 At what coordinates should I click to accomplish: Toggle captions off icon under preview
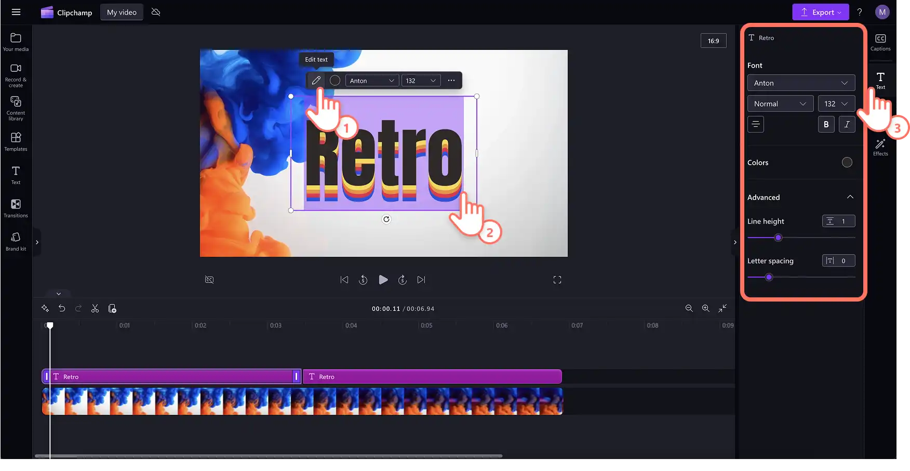point(209,280)
